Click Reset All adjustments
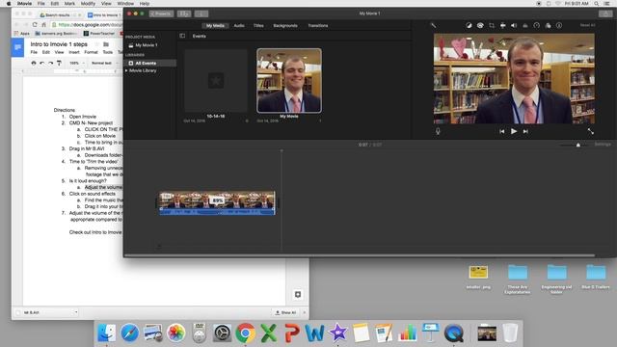The width and height of the screenshot is (617, 347). coord(587,26)
